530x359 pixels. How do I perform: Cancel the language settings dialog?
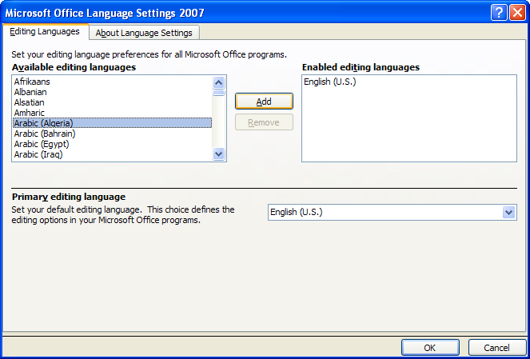(x=497, y=348)
